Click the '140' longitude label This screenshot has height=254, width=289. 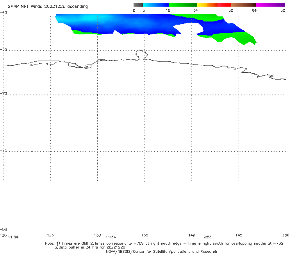pos(192,235)
